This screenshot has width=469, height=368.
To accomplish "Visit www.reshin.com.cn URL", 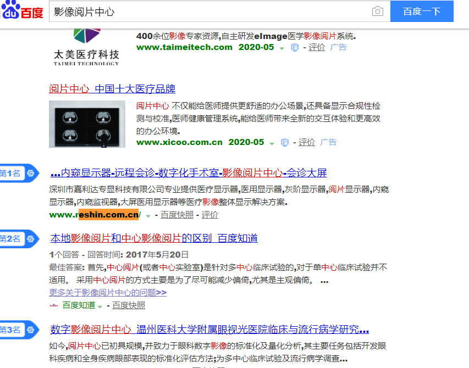I will tap(95, 215).
